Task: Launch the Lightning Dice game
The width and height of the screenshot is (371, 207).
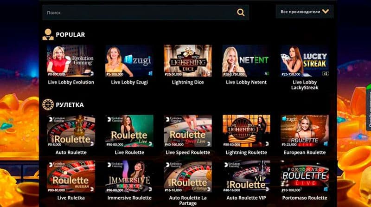Action: click(188, 61)
